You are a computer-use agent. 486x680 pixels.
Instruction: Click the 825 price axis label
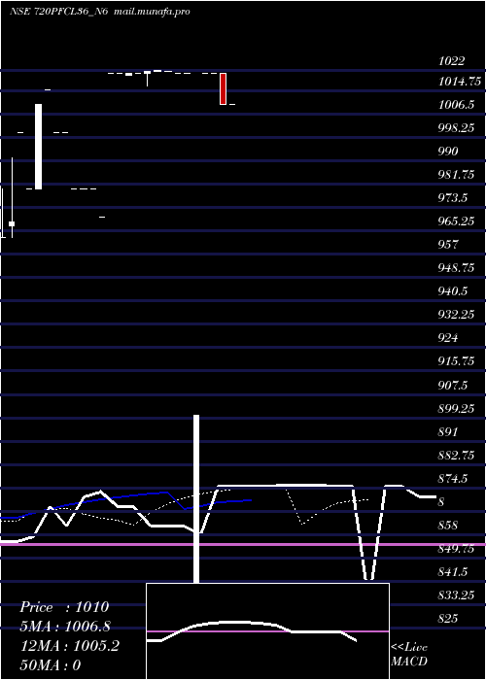click(x=448, y=619)
